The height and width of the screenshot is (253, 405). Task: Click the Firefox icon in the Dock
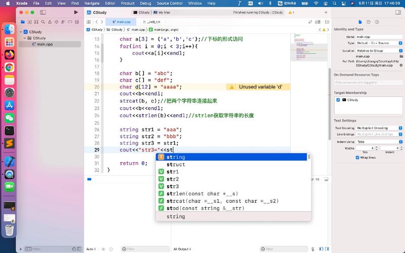(x=9, y=55)
